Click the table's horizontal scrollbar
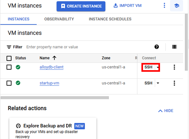This screenshot has width=189, height=139. pos(55,98)
